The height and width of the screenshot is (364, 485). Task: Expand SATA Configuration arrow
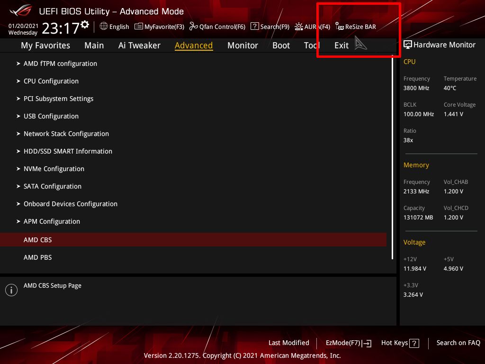click(x=18, y=186)
